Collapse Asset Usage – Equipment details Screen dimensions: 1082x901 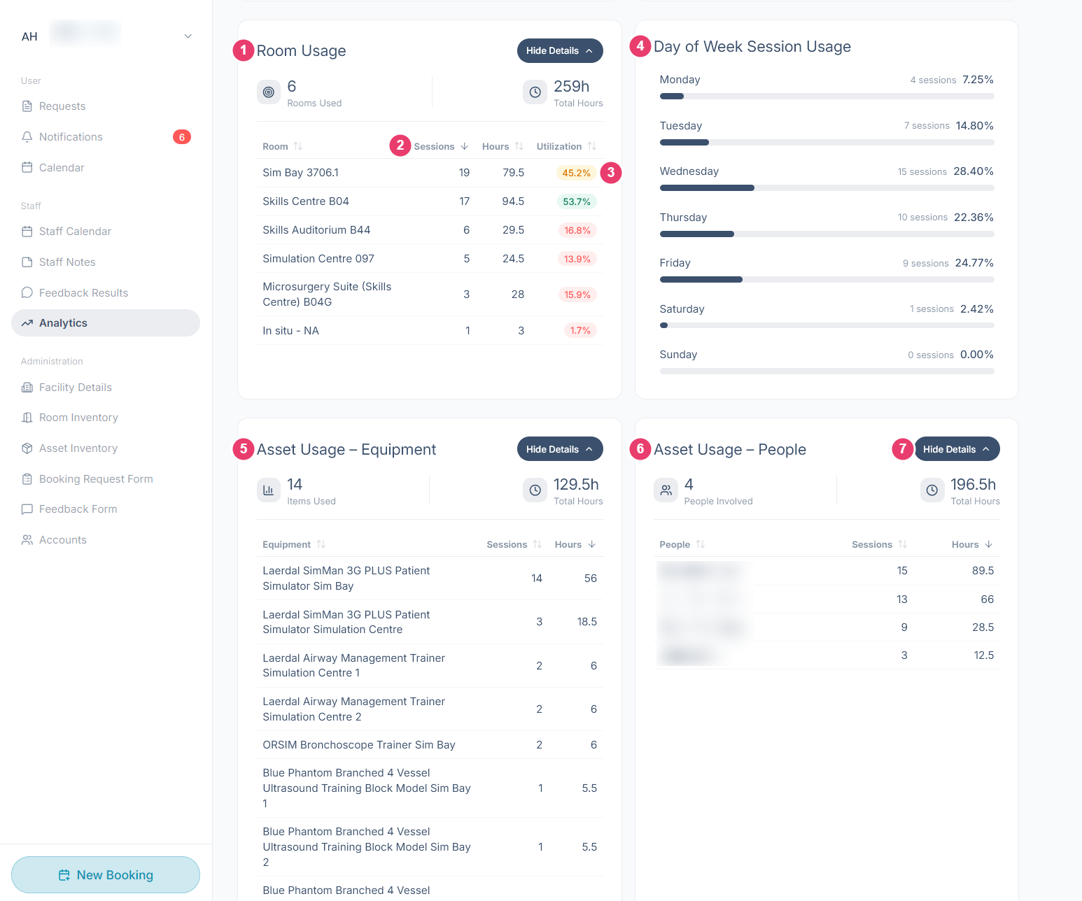click(560, 449)
